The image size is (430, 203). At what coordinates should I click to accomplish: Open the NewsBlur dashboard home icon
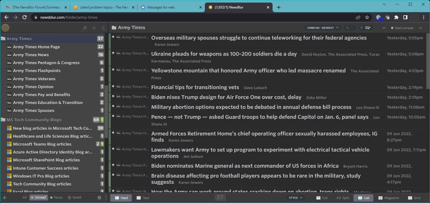(85, 28)
